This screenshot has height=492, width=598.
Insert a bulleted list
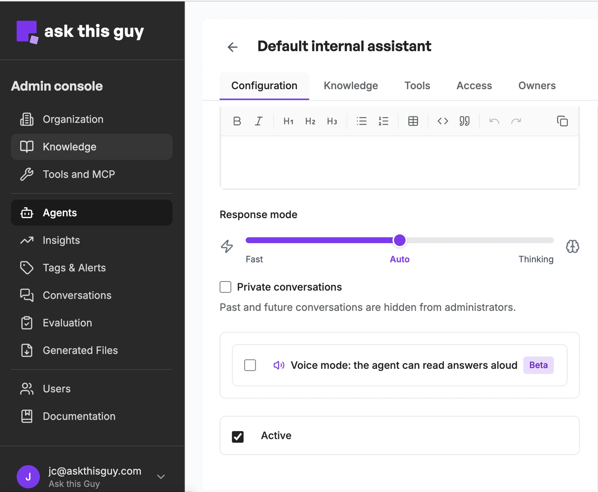[x=361, y=121]
